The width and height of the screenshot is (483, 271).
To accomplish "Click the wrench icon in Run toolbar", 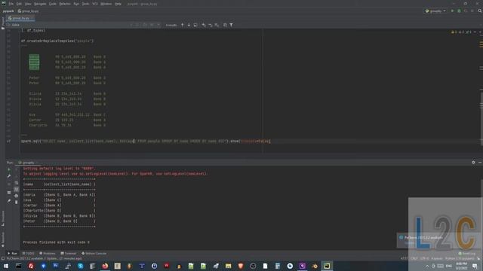I will [9, 176].
